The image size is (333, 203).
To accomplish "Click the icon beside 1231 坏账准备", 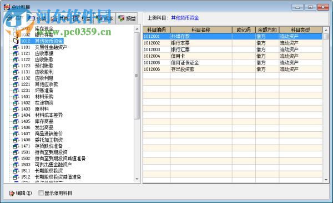I will (x=16, y=91).
